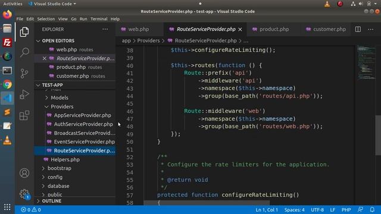Open the Run and Debug view

pos(24,95)
